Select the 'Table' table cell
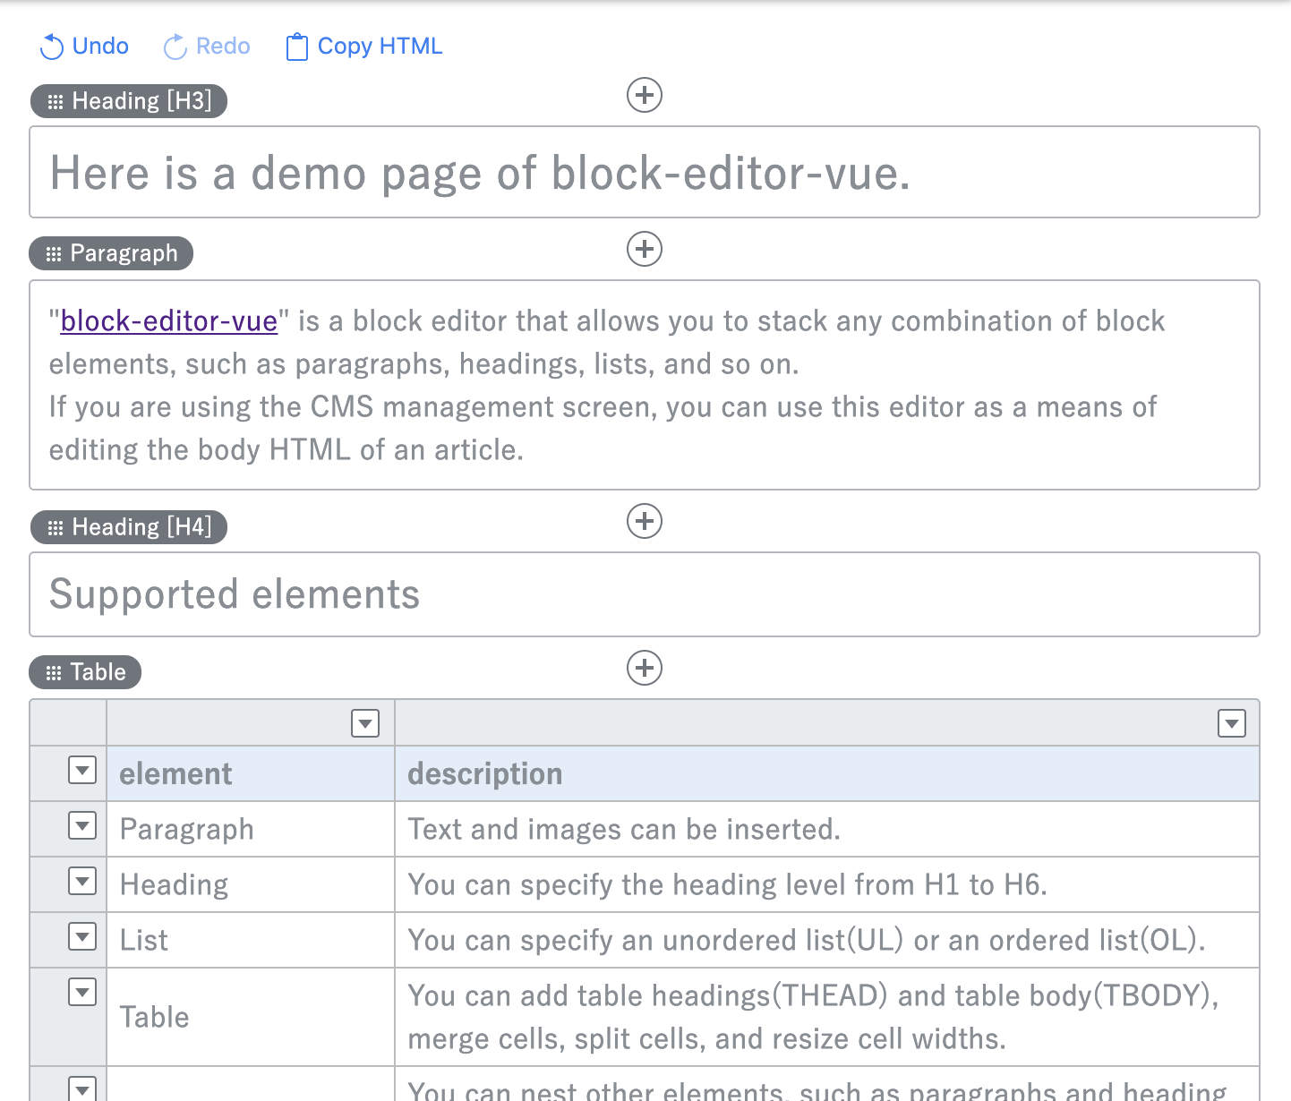This screenshot has height=1101, width=1291. tap(251, 1018)
